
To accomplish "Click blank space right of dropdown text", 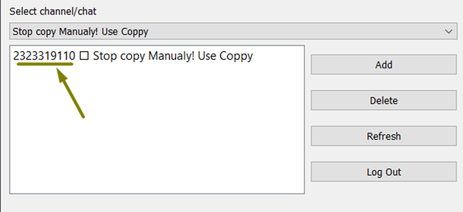I will tap(298, 32).
